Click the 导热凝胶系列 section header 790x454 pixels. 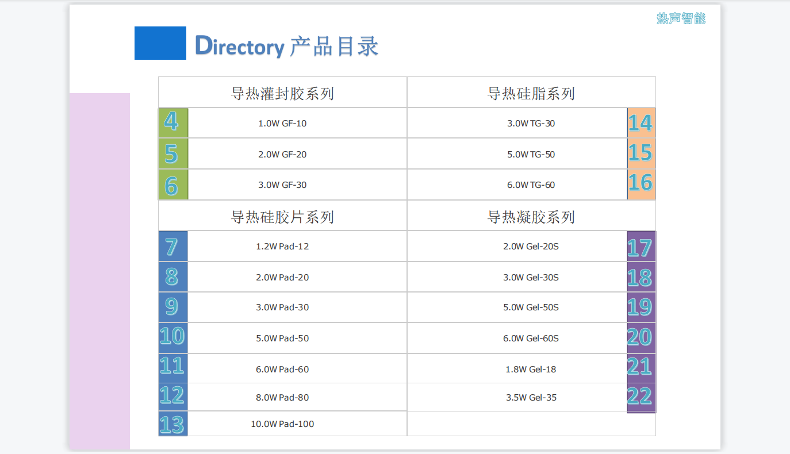[x=531, y=217]
